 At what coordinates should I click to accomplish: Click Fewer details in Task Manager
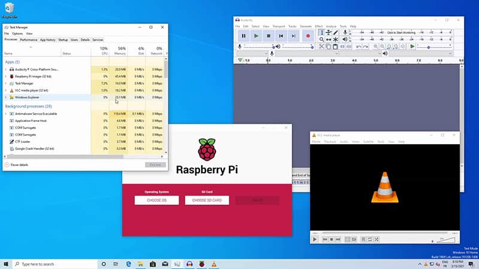(16, 165)
